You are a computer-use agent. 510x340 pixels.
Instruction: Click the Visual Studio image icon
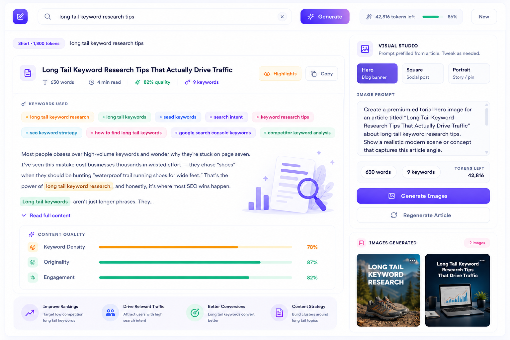pyautogui.click(x=365, y=49)
